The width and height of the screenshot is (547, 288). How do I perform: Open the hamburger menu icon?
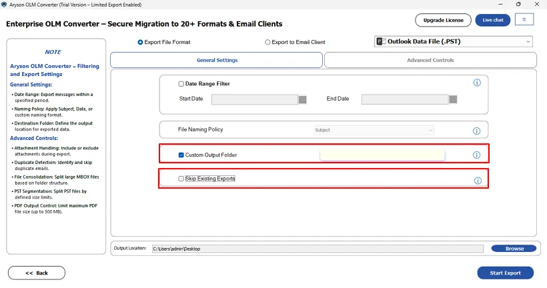coord(524,20)
